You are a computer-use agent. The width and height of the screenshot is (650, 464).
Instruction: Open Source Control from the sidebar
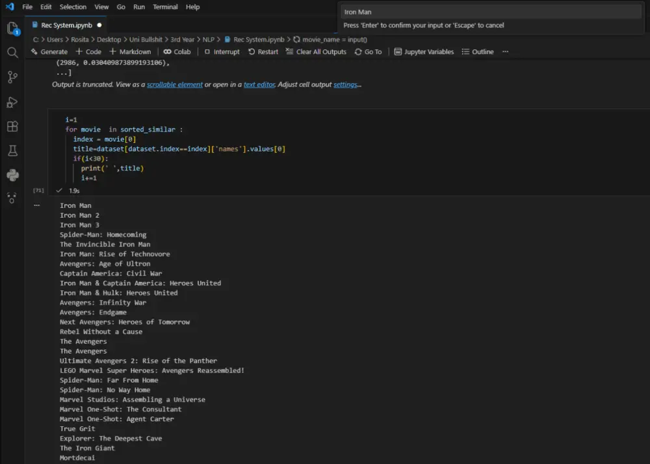pos(12,77)
